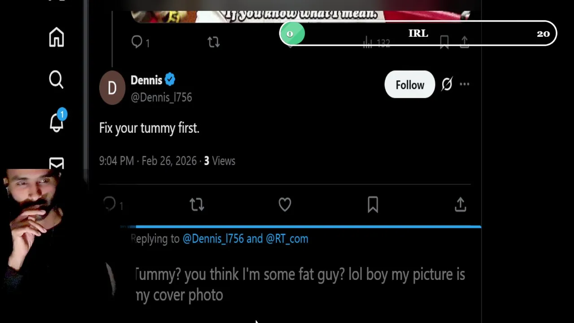The image size is (574, 323).
Task: Open the three-dot more menu on Dennis's post
Action: click(465, 84)
